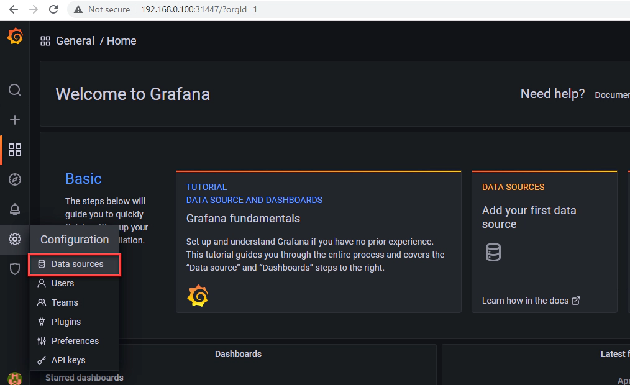Open Teams in the Configuration menu
Image resolution: width=630 pixels, height=385 pixels.
tap(75, 302)
